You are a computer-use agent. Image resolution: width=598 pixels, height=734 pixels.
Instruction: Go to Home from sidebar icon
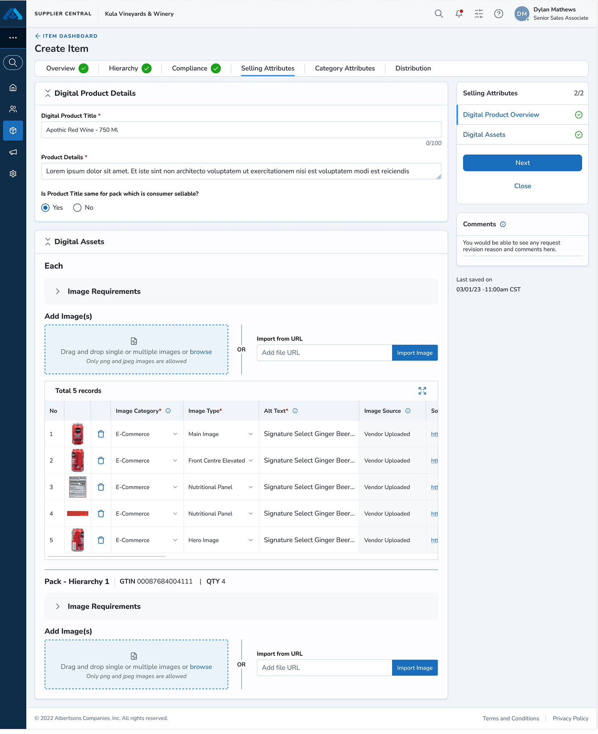click(13, 87)
